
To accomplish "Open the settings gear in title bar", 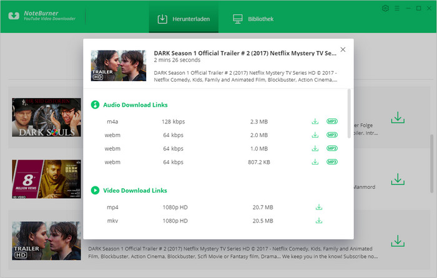I will 385,8.
